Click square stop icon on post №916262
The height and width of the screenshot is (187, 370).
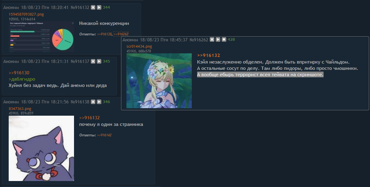pyautogui.click(x=224, y=40)
